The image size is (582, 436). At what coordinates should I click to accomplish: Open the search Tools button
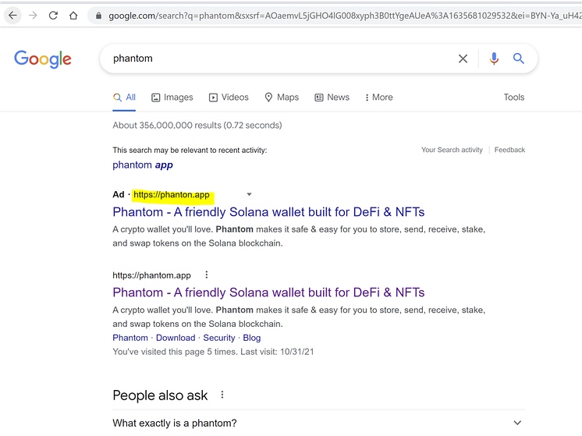pos(513,97)
